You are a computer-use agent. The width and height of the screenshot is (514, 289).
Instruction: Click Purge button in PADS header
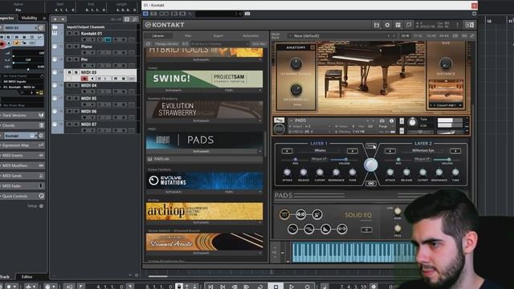383,126
